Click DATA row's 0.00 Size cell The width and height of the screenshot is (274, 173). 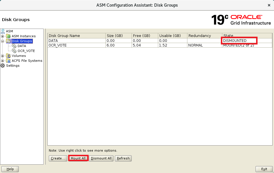pyautogui.click(x=119, y=40)
